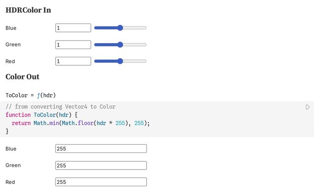Click the 'Color Out' heading

tap(23, 76)
